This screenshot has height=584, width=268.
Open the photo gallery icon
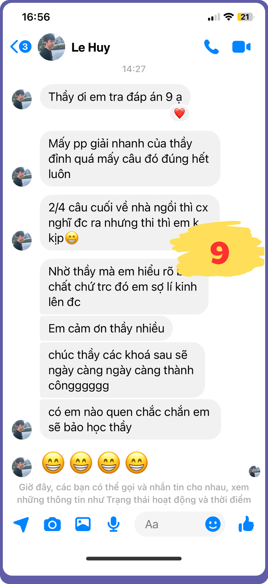pos(83,524)
